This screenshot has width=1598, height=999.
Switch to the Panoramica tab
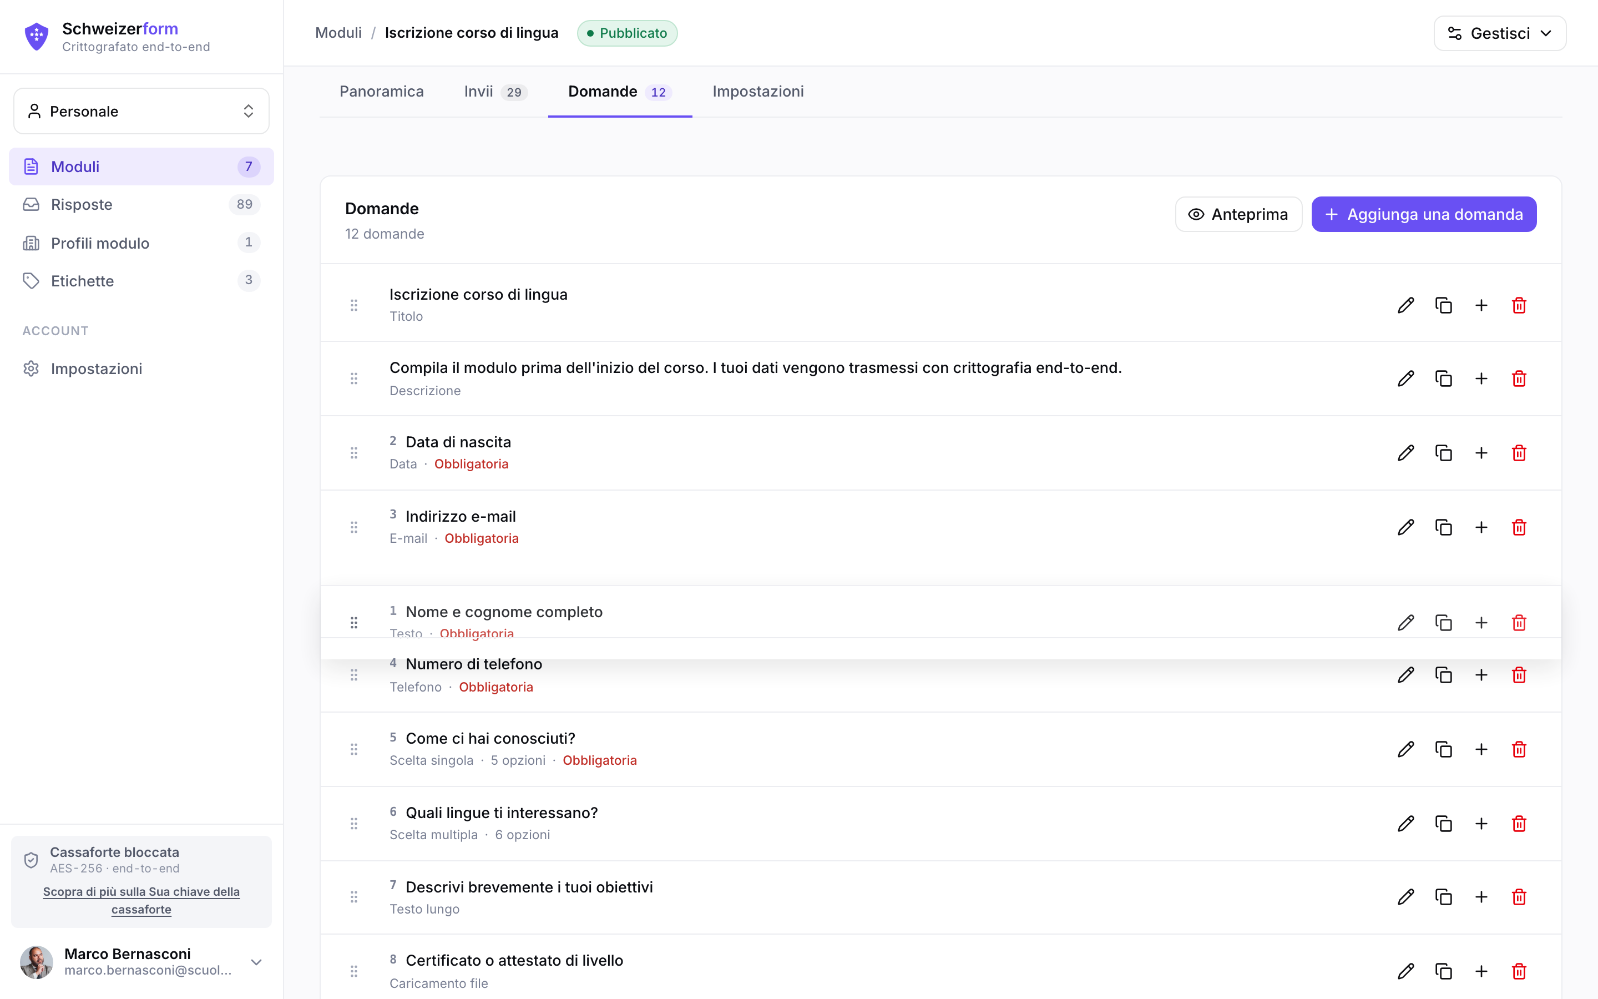click(x=382, y=91)
